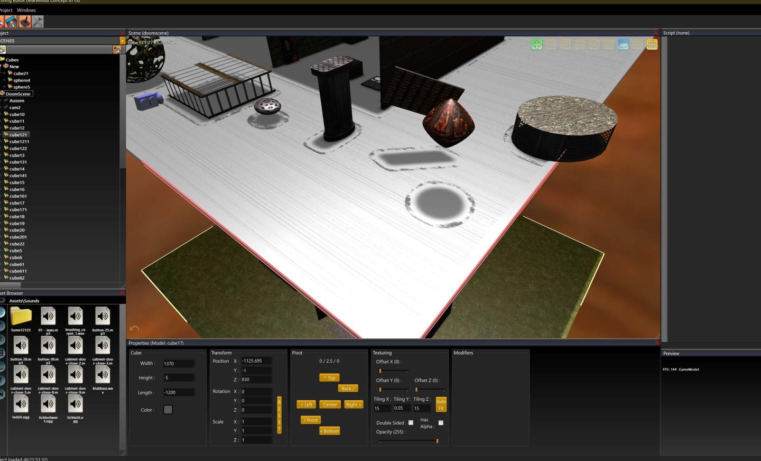Click the cube Color swatch
The height and width of the screenshot is (461, 761).
pos(168,410)
